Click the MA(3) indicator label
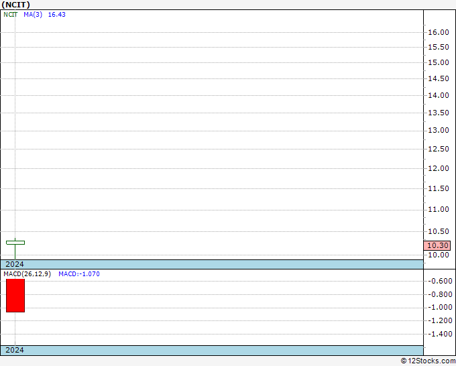Viewport: 456px width, 366px height. pyautogui.click(x=33, y=15)
